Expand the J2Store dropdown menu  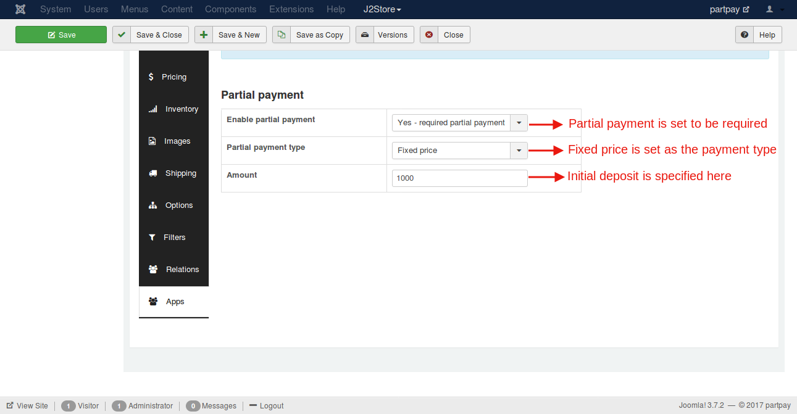(x=382, y=9)
